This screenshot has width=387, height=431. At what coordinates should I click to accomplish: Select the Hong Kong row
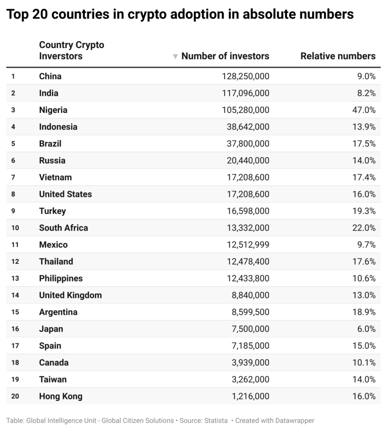[x=193, y=396]
